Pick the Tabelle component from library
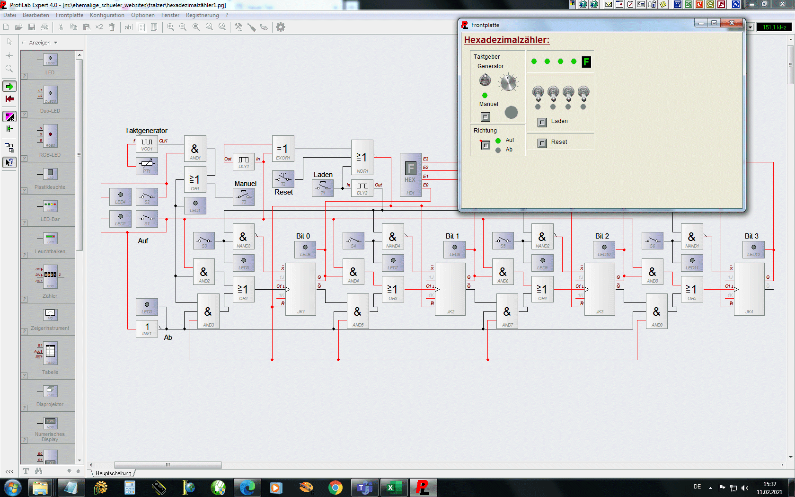 point(50,357)
